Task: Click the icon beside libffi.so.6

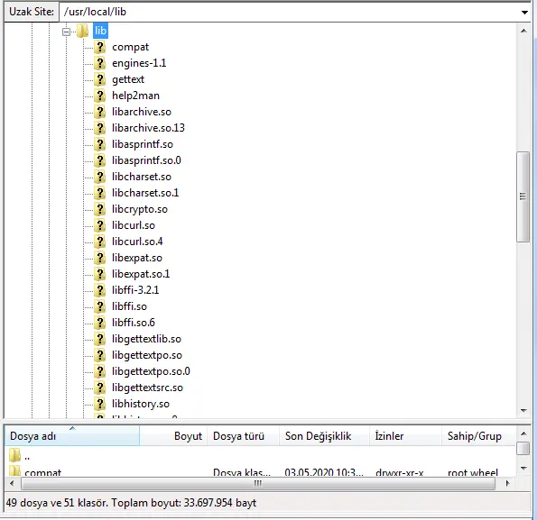Action: pyautogui.click(x=99, y=323)
